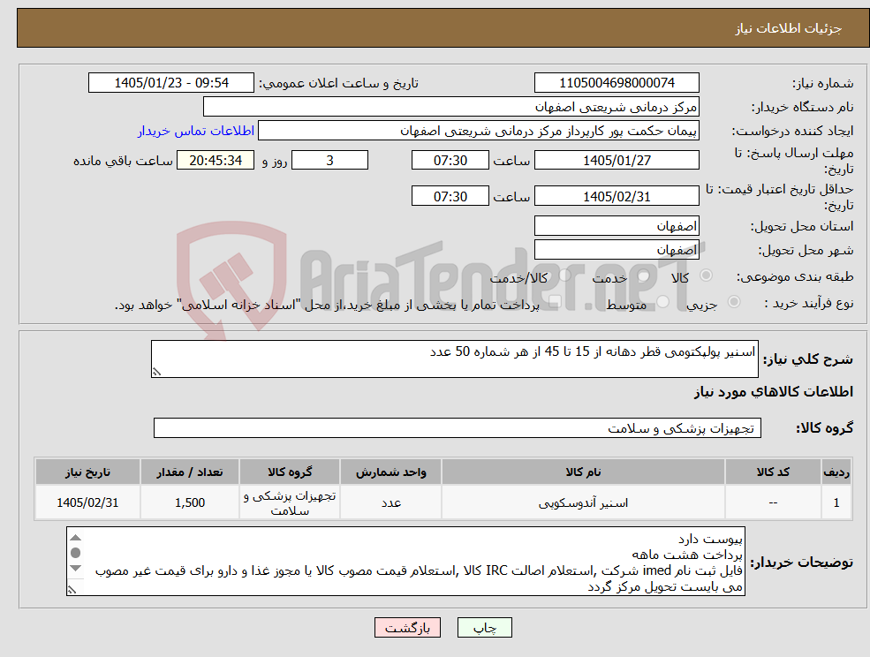Select the جزیی purchase type radio
The image size is (870, 657).
click(x=733, y=301)
